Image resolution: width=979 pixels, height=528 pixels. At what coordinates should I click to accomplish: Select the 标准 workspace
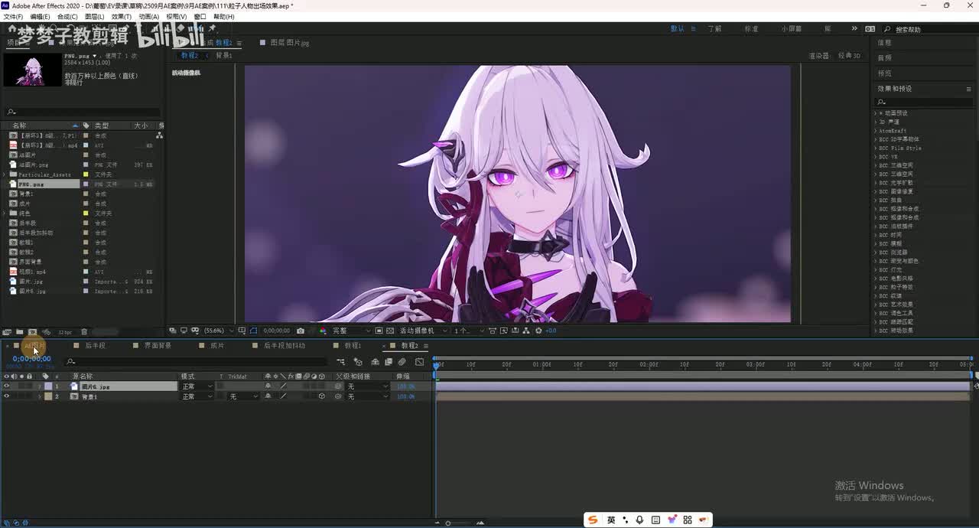coord(752,28)
